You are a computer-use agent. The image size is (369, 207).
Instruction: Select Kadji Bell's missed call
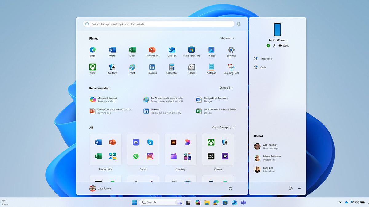[x=265, y=169]
